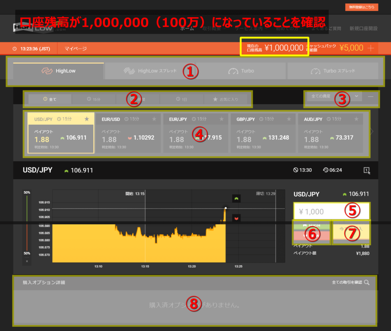Open 新規口座開設 in the top navigation
The image size is (391, 331).
(x=364, y=29)
